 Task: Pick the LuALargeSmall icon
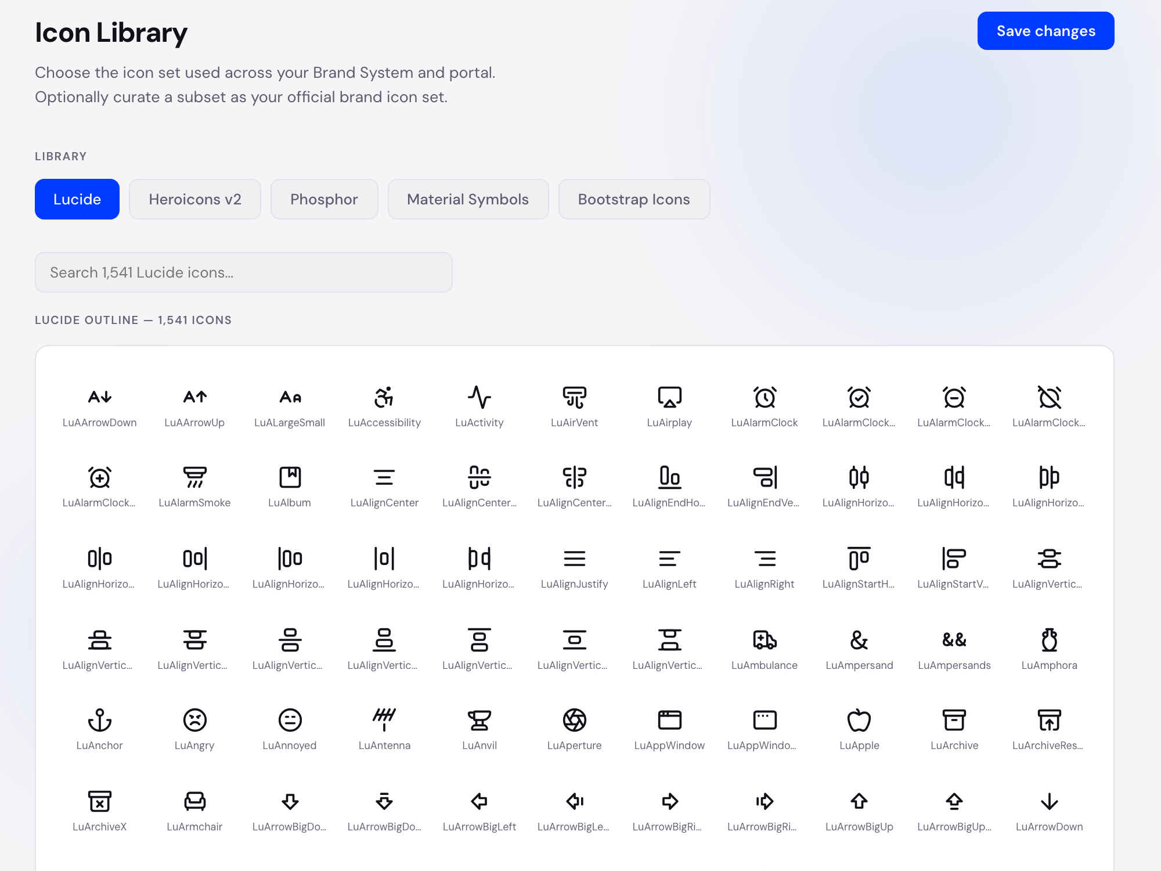(290, 398)
